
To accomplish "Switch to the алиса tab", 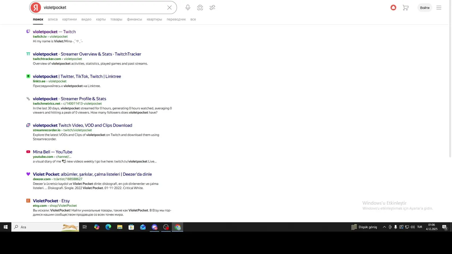I will tap(53, 19).
